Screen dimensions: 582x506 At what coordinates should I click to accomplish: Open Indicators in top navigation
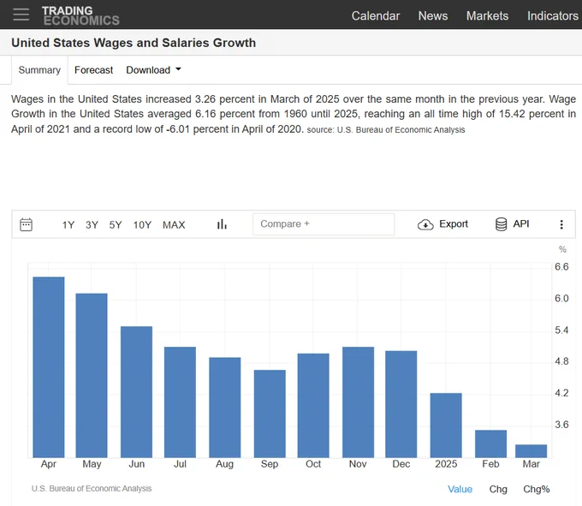pos(553,15)
